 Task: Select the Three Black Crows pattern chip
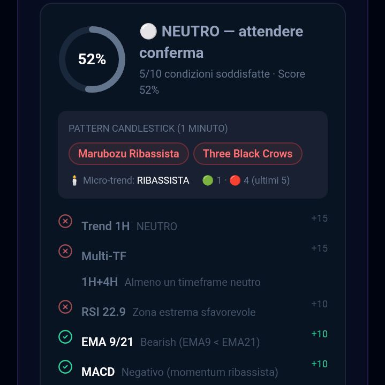click(248, 154)
